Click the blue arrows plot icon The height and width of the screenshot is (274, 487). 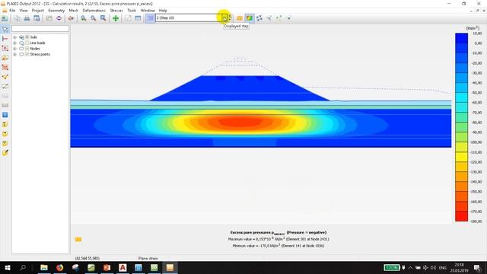pos(259,18)
